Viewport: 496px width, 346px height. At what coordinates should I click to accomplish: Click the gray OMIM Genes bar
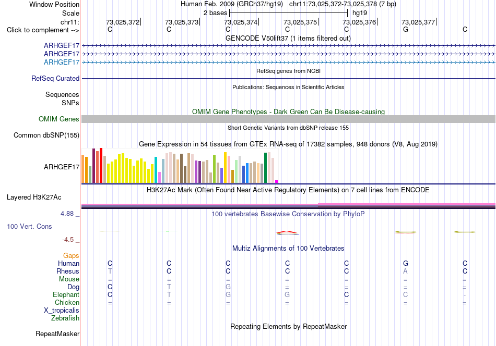(288, 119)
